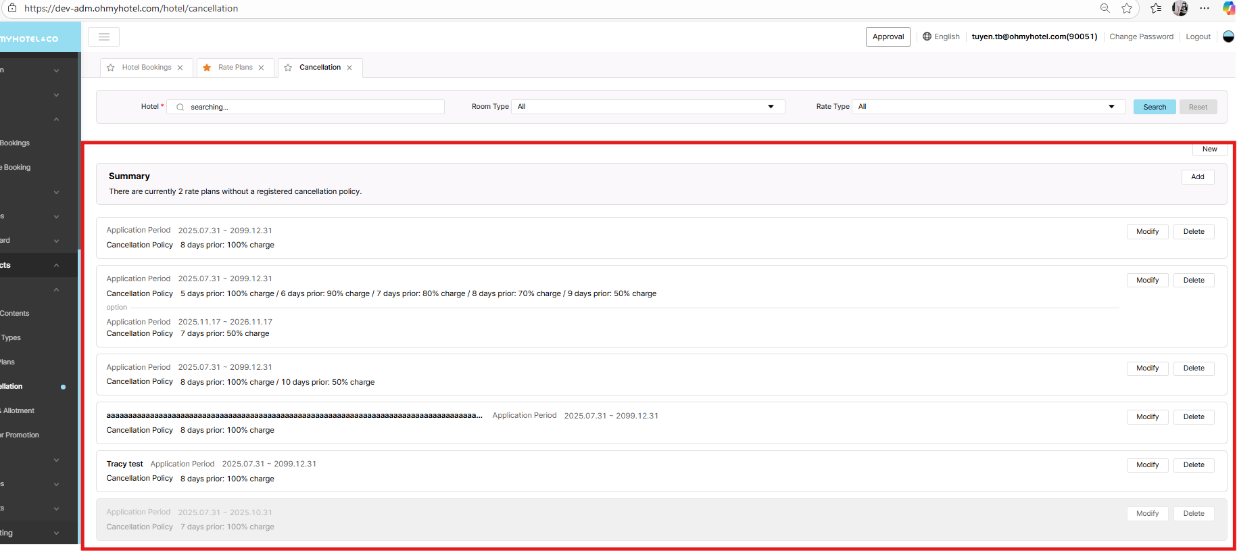Focus the Hotel search input field
The width and height of the screenshot is (1237, 551).
click(306, 107)
